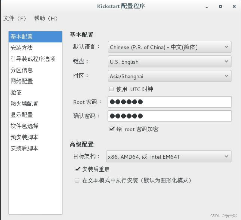Select 基本配置 in the sidebar
This screenshot has width=241, height=220.
(x=35, y=37)
